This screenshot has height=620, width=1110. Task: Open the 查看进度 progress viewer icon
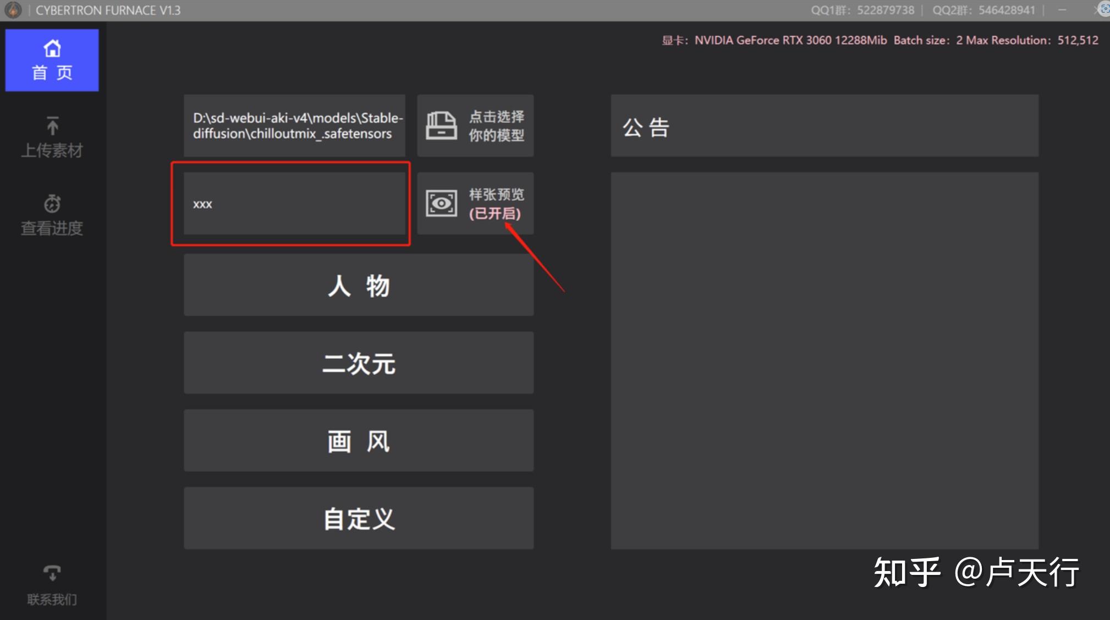52,204
